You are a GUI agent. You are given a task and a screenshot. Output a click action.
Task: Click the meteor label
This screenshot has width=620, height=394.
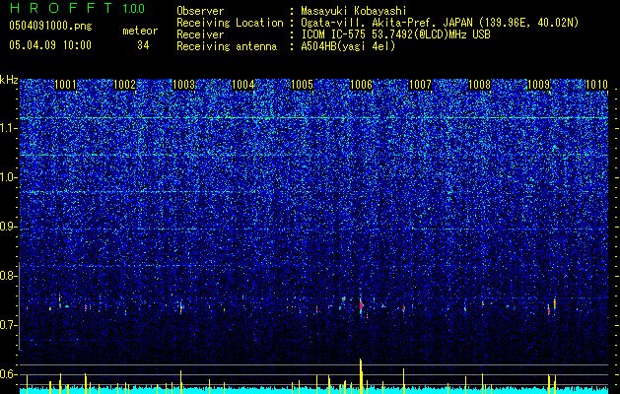(x=140, y=31)
